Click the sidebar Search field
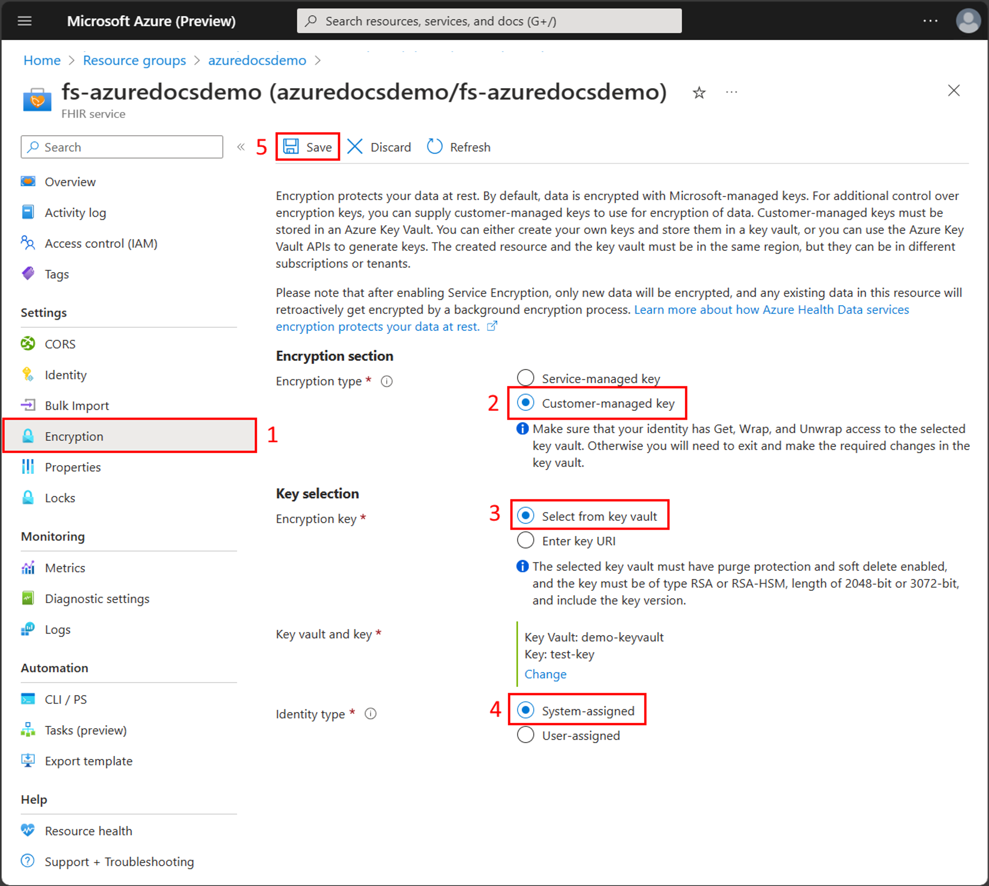 coord(122,147)
